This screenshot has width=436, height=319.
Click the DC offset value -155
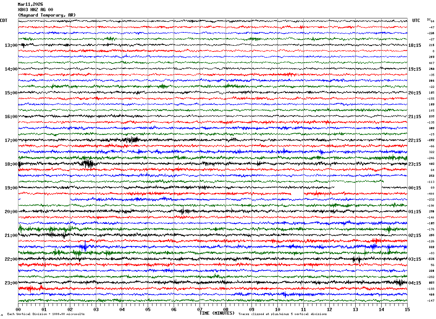click(x=431, y=99)
